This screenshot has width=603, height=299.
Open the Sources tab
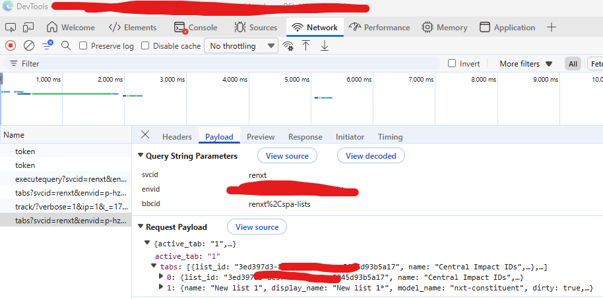[256, 28]
